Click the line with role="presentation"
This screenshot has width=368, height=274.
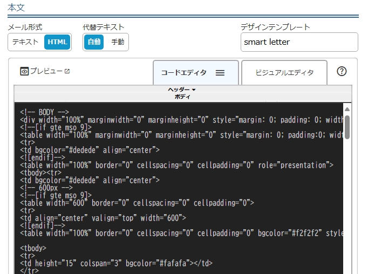coord(176,165)
